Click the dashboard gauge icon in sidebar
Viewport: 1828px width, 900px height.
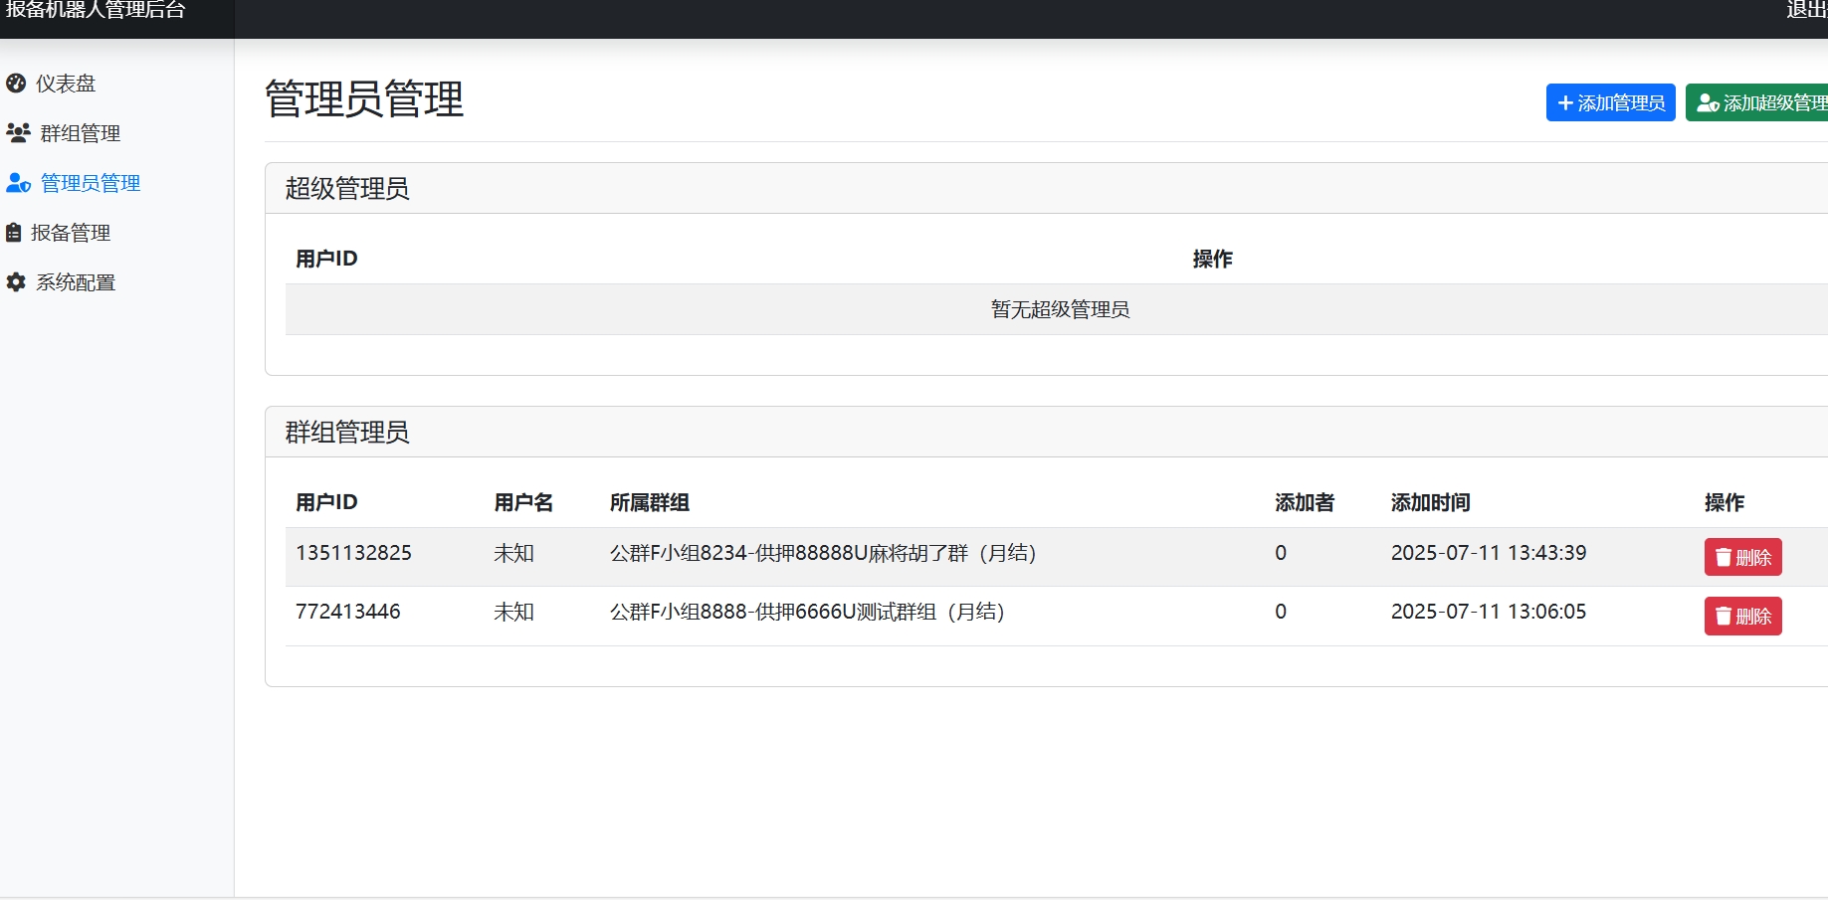click(16, 84)
